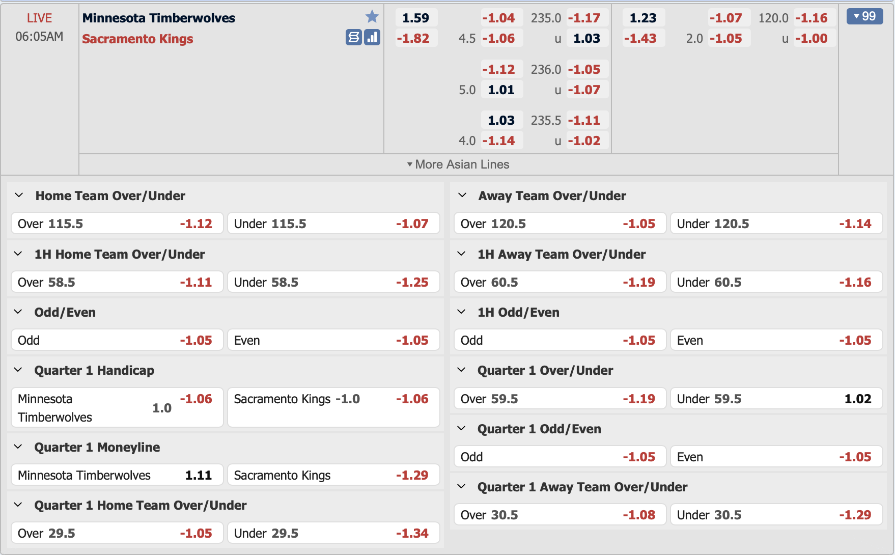Collapse Away Team Over/Under section
Image resolution: width=895 pixels, height=555 pixels.
click(462, 196)
